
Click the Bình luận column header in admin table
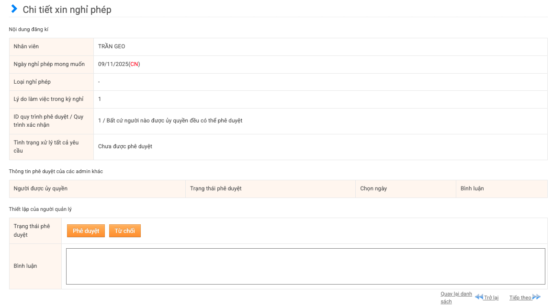coord(472,188)
